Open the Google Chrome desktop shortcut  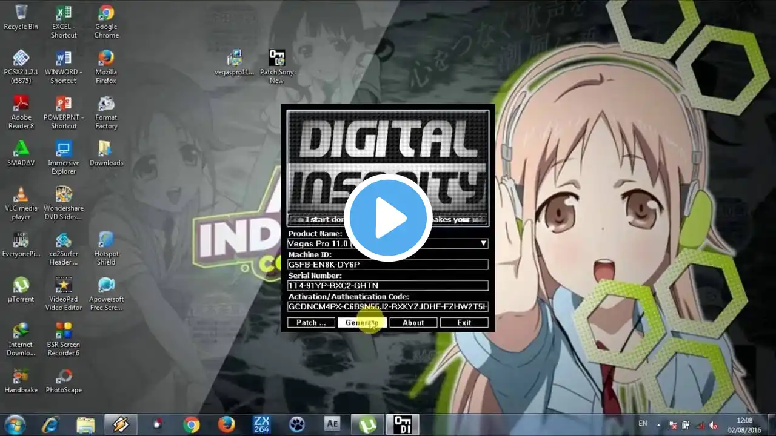coord(106,22)
